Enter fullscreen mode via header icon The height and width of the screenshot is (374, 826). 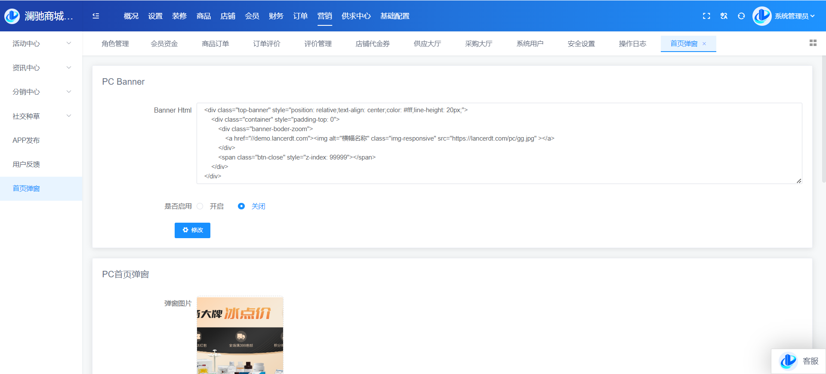pos(706,16)
